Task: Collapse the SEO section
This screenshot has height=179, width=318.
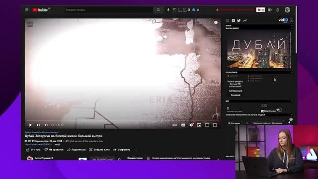Action: tap(292, 101)
